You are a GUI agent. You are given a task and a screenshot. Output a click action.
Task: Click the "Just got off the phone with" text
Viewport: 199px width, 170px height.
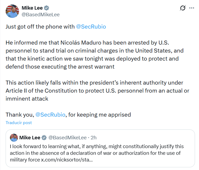point(40,27)
